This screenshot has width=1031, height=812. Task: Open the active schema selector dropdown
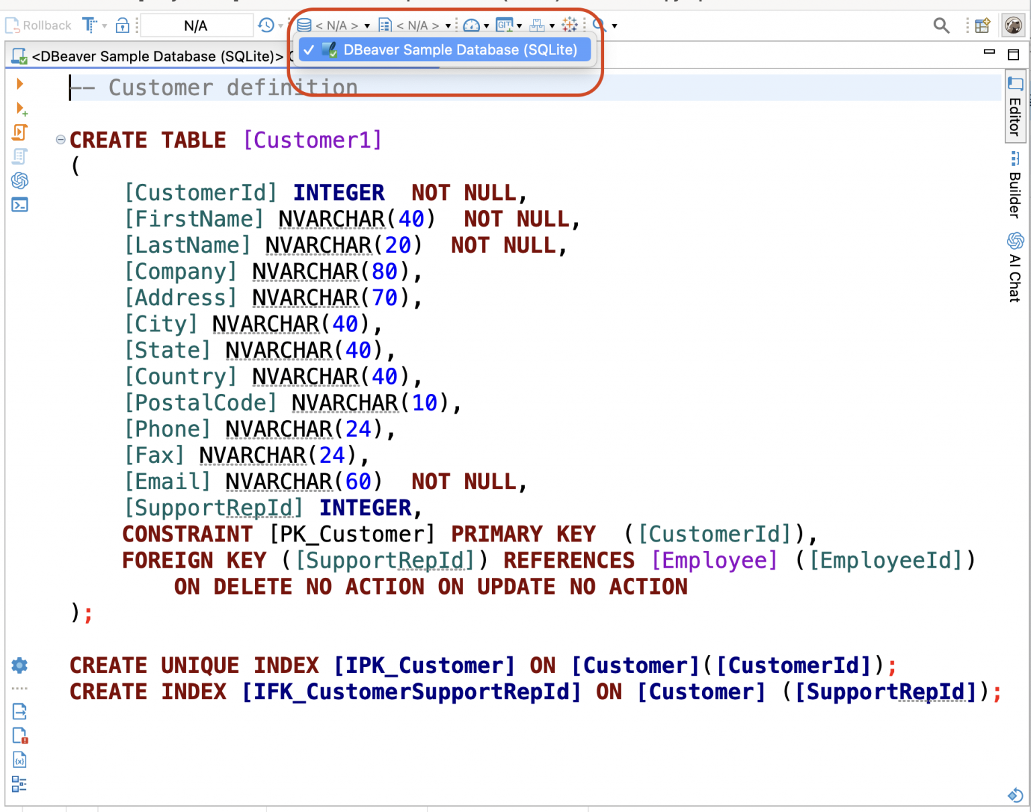point(414,26)
